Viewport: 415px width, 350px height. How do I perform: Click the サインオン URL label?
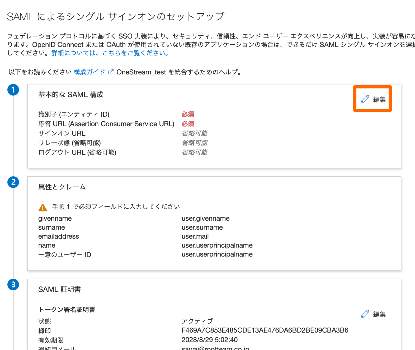[62, 133]
